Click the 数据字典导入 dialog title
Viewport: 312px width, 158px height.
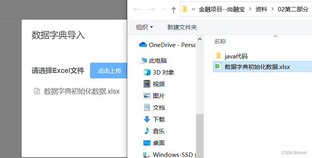(58, 35)
